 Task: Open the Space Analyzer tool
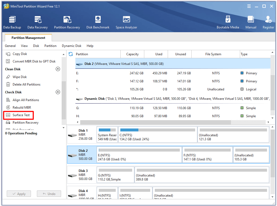click(x=126, y=22)
